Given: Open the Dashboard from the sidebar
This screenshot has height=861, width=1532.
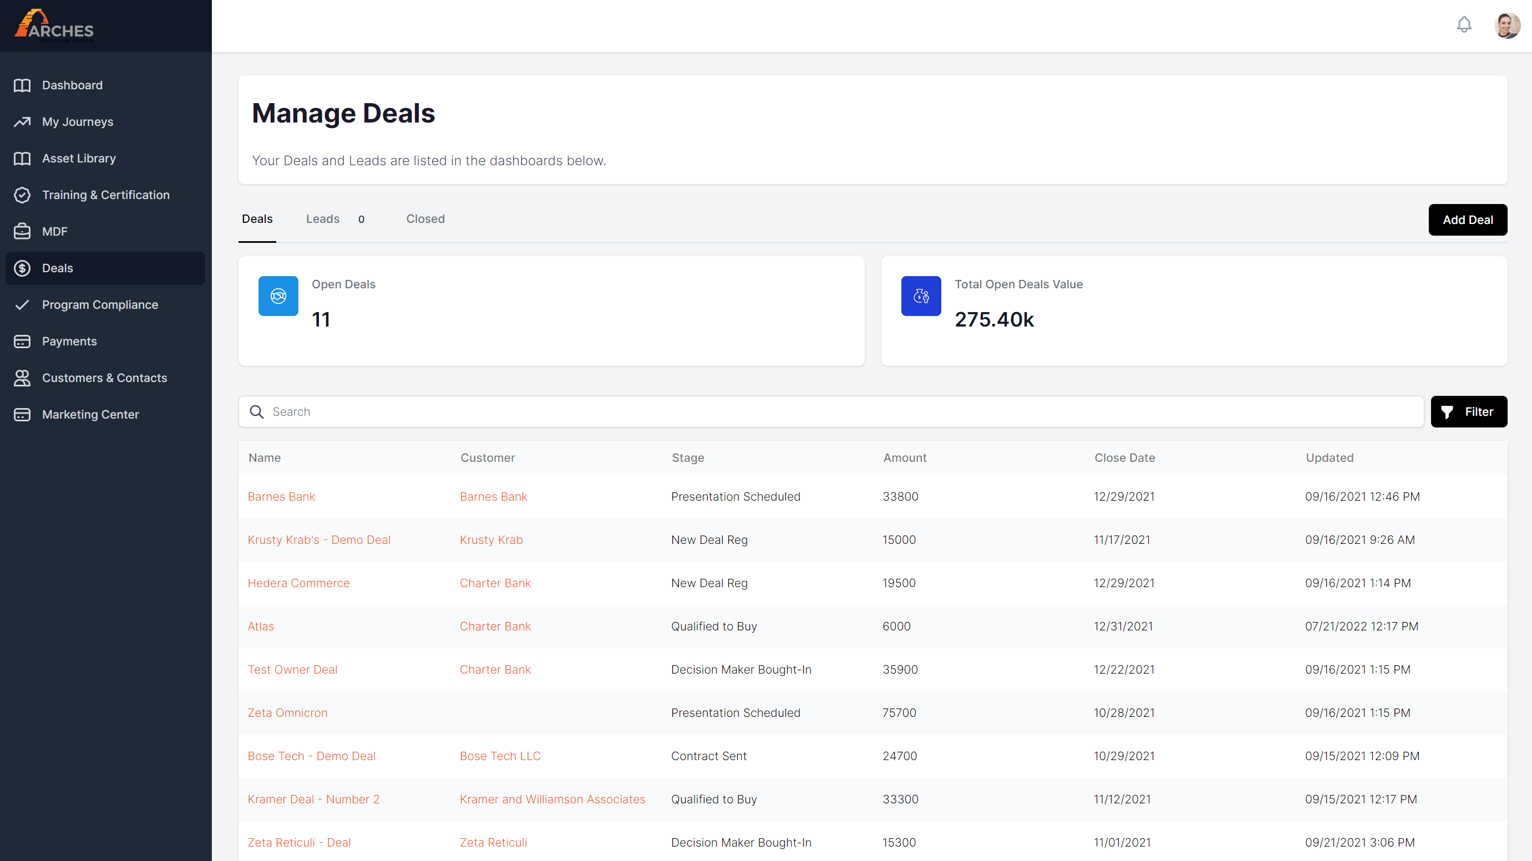Looking at the screenshot, I should pos(72,85).
